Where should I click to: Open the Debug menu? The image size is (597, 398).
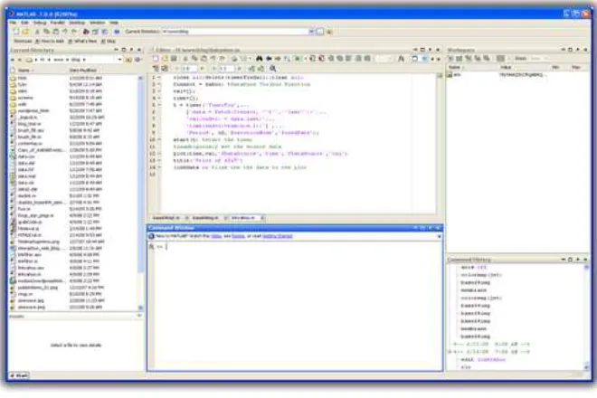[40, 23]
